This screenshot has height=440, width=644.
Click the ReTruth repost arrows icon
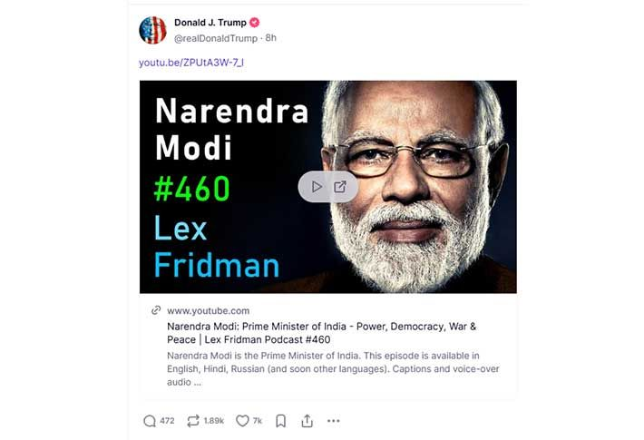(x=193, y=421)
